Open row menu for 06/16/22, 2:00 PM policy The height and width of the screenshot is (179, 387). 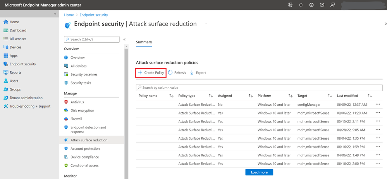pos(378,164)
